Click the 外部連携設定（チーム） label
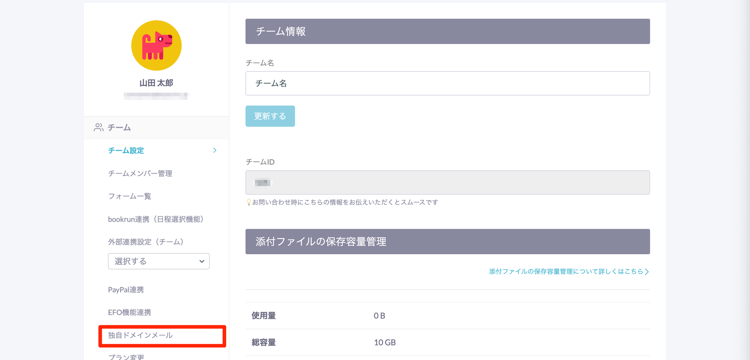750x360 pixels. tap(146, 242)
